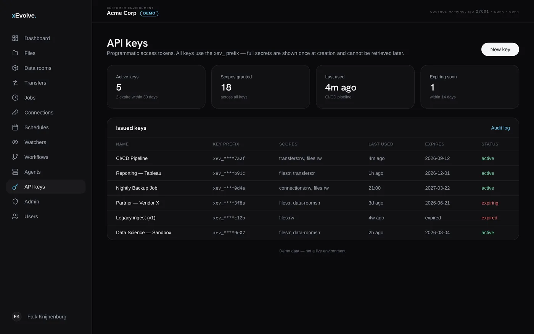
Task: Click the Expiring soon summary card
Action: tap(470, 87)
